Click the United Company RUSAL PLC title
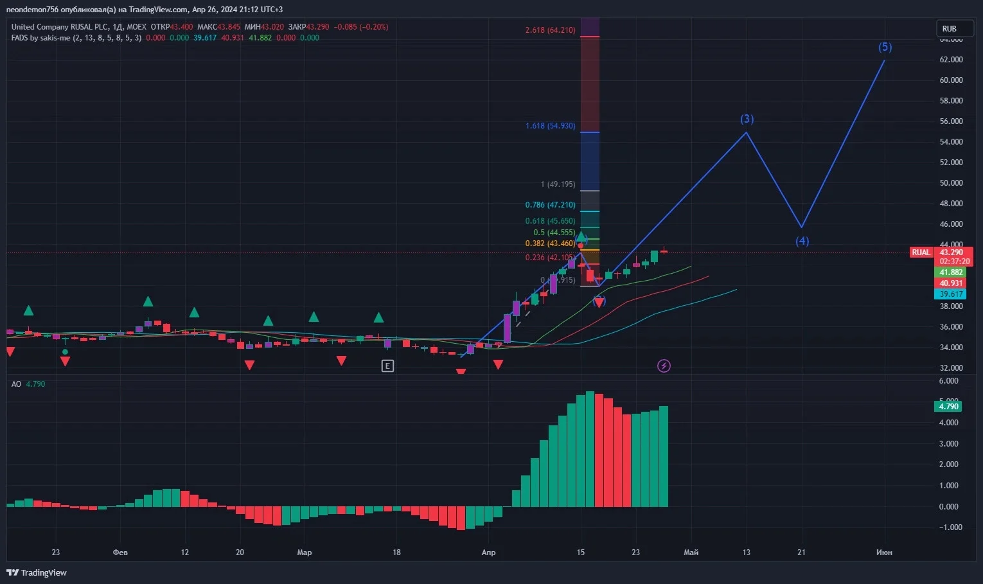Screen dimensions: 983x584 pyautogui.click(x=60, y=27)
